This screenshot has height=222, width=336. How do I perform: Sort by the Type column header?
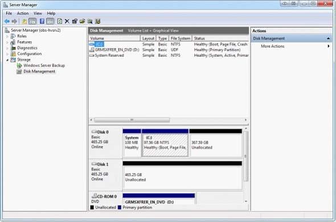(x=162, y=39)
